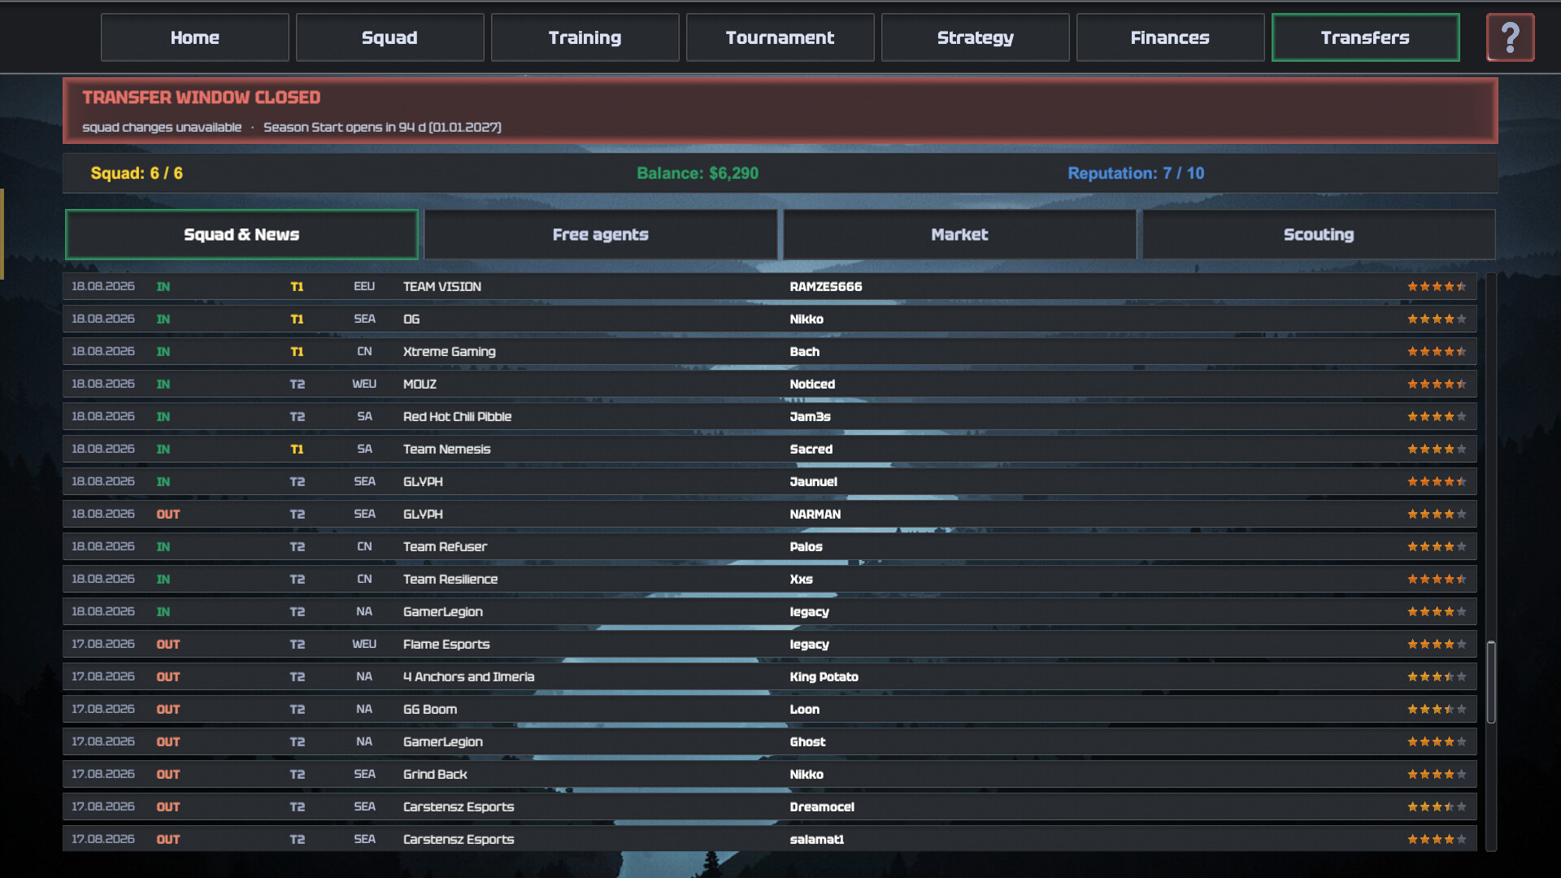This screenshot has width=1561, height=878.
Task: Select player Dreamocel in the list
Action: click(x=822, y=806)
